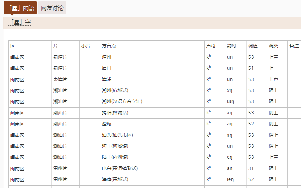This screenshot has height=188, width=301.
Task: Click tone value 52 in 海康 row
Action: click(251, 180)
